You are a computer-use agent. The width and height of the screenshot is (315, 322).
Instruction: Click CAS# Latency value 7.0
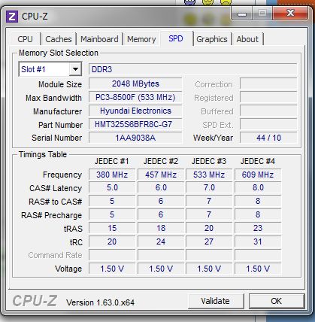coord(209,187)
